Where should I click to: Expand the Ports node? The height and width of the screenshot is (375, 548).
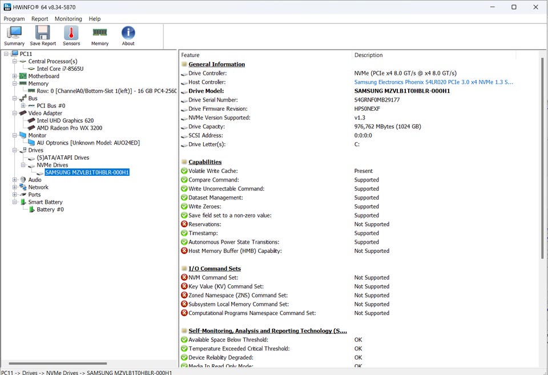(15, 194)
